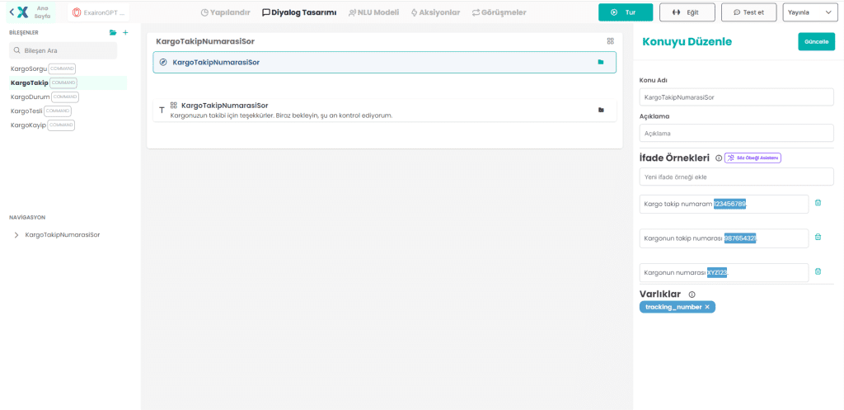Open the response text 'Kargonuzun takibi için teşekkürler'

(282, 115)
